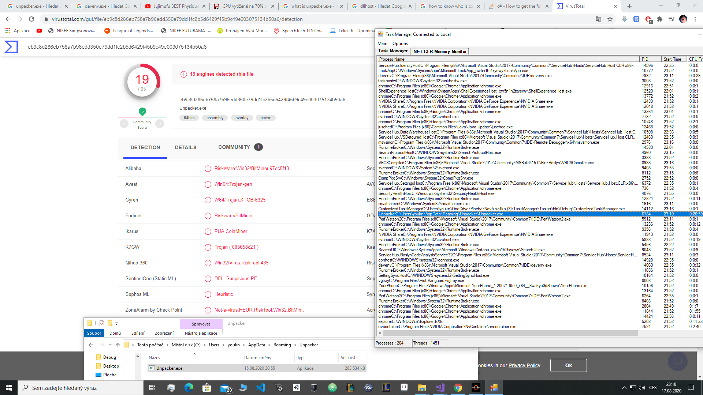This screenshot has height=395, width=703.
Task: Switch to the DETAILS tab
Action: point(186,147)
